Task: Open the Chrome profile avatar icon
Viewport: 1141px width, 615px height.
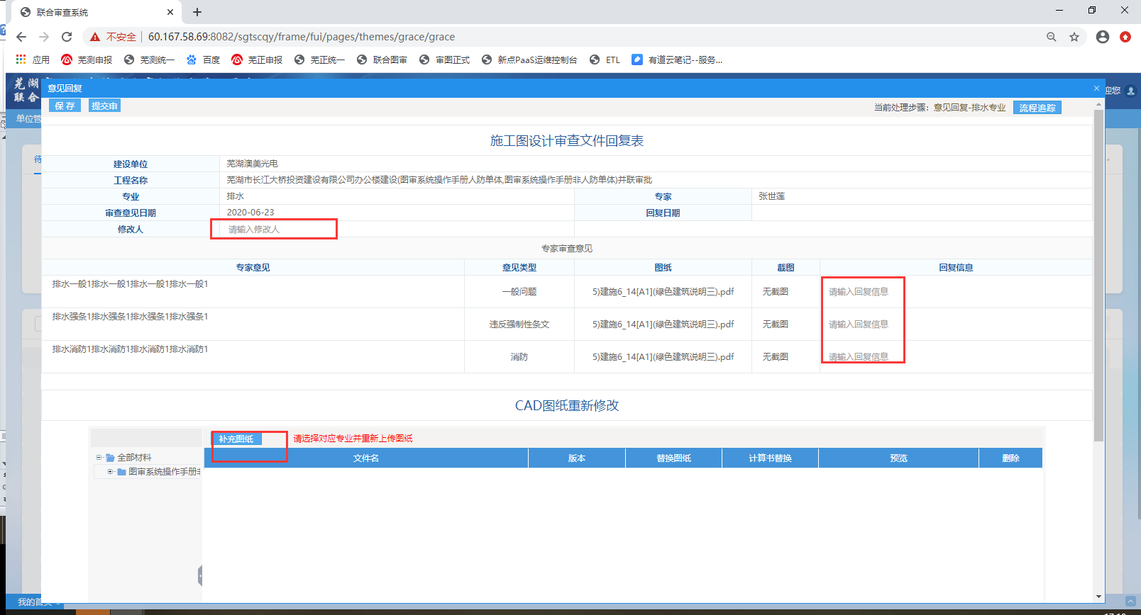Action: coord(1102,37)
